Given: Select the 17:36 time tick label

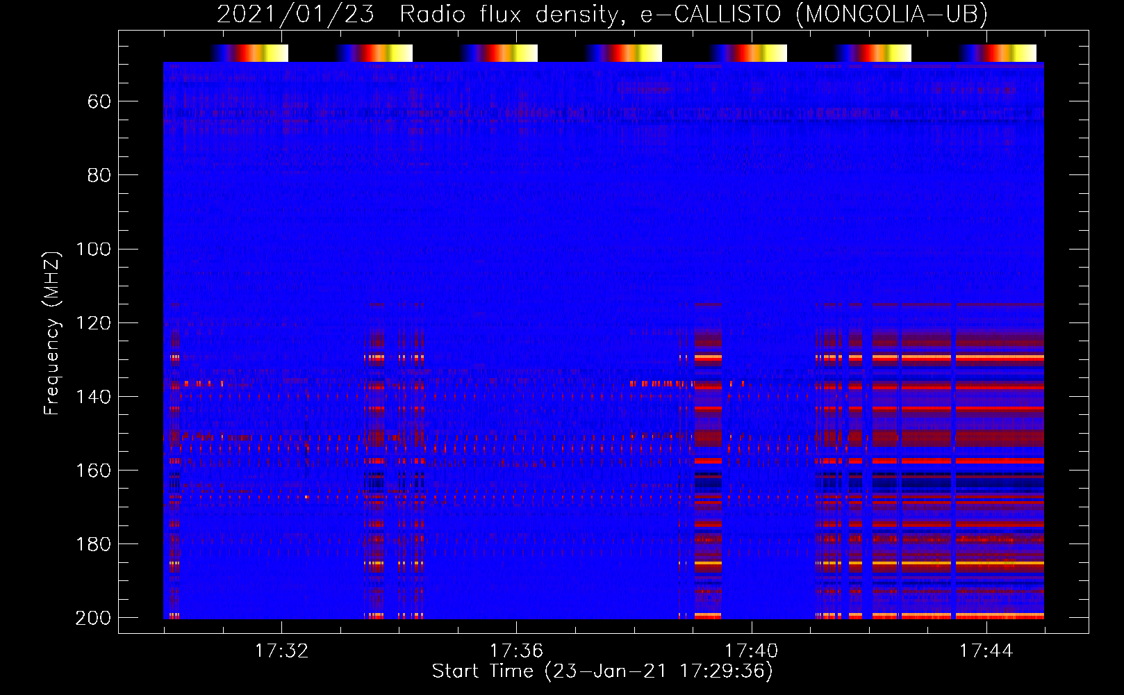Looking at the screenshot, I should click(516, 651).
